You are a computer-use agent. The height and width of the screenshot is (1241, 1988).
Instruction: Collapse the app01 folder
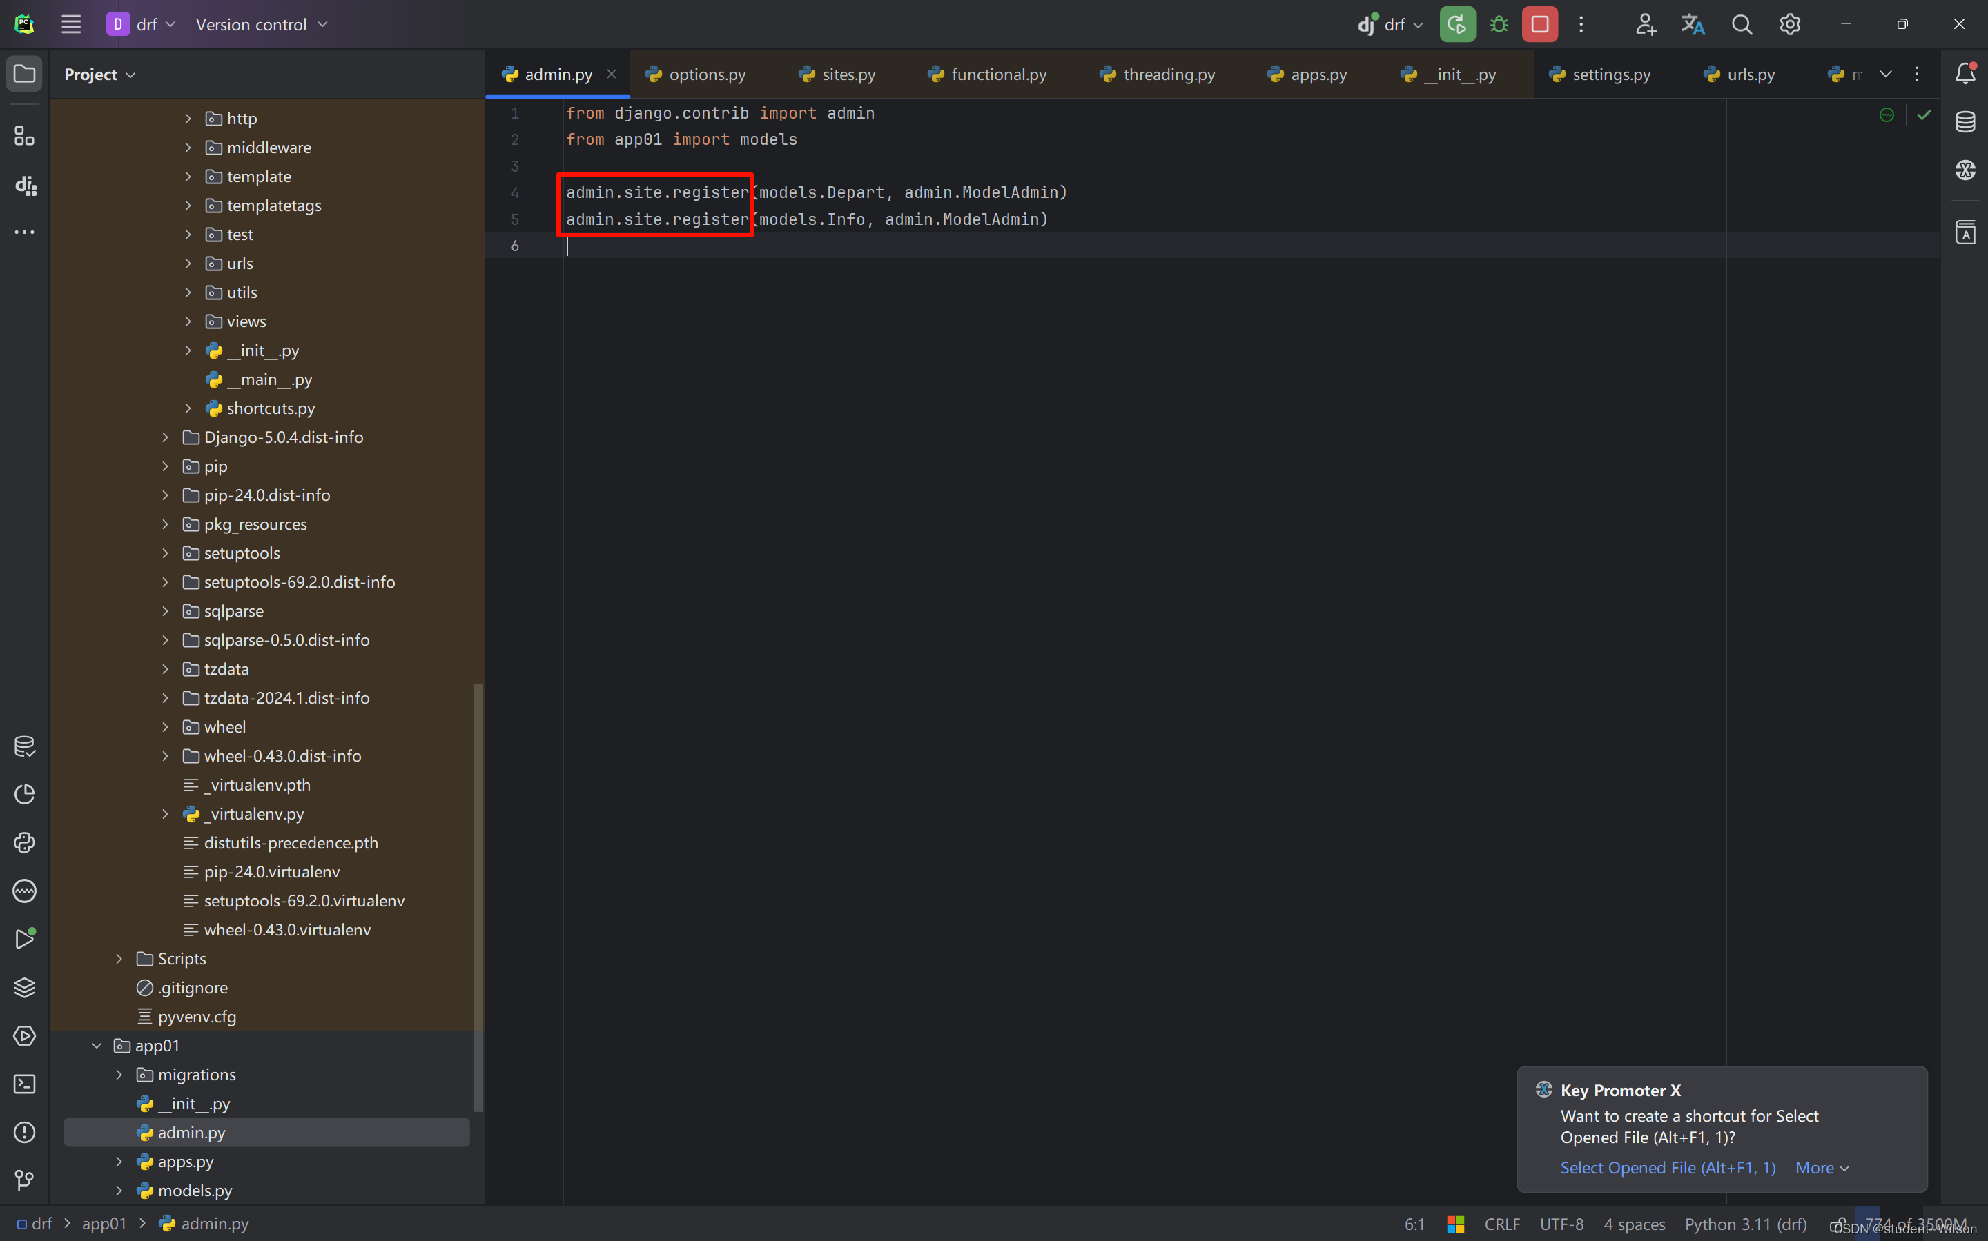(x=96, y=1046)
